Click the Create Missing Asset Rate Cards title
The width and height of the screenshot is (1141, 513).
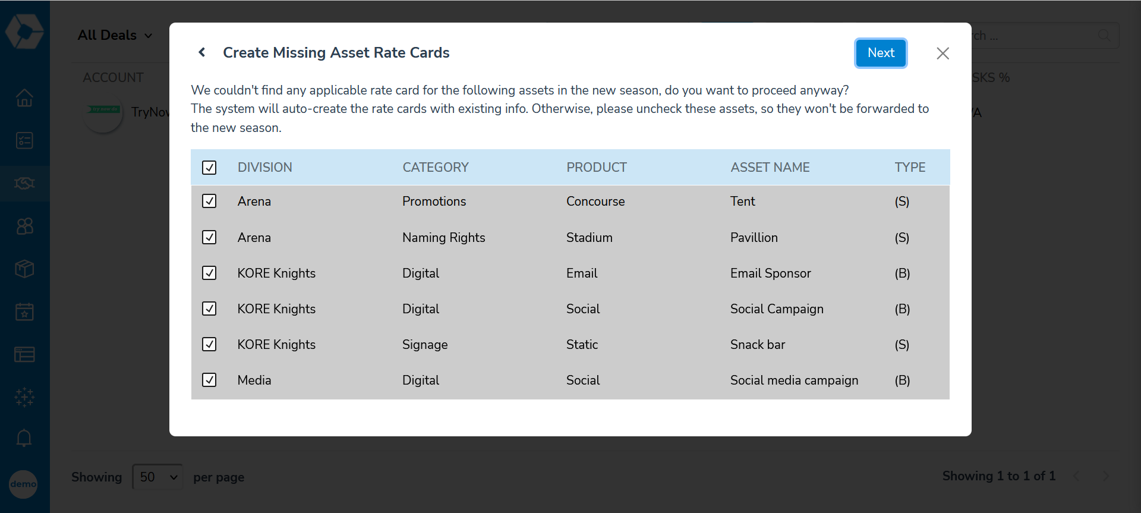point(336,53)
